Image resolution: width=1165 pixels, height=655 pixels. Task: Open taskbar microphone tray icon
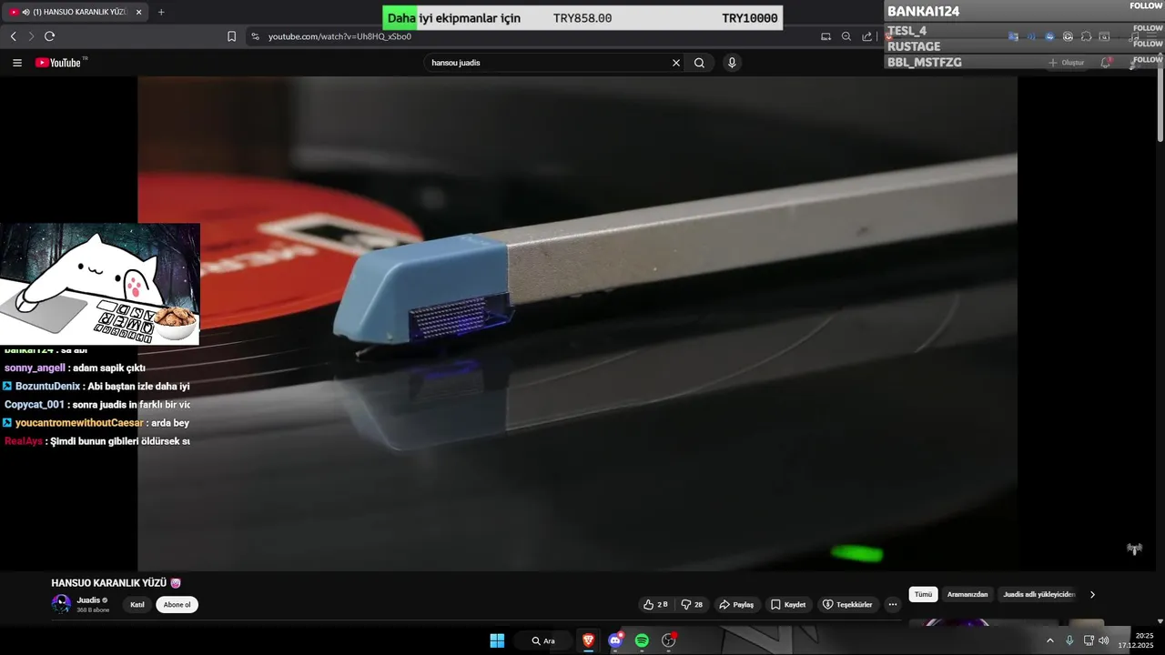(1069, 640)
